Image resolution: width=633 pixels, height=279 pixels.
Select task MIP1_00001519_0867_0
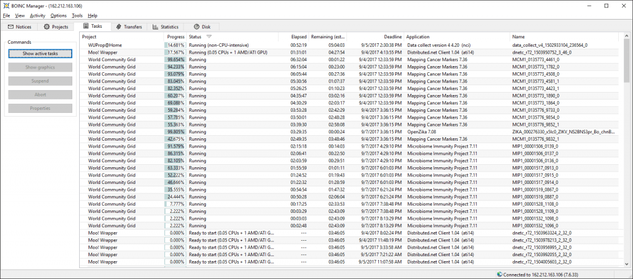click(x=349, y=189)
